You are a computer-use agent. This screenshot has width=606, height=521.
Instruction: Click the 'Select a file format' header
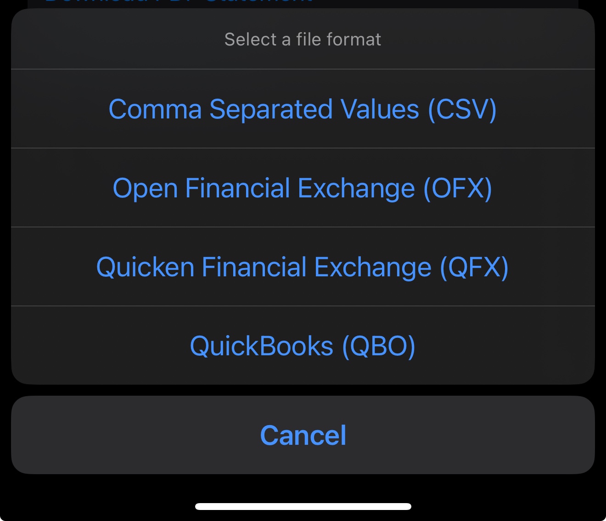click(x=303, y=39)
